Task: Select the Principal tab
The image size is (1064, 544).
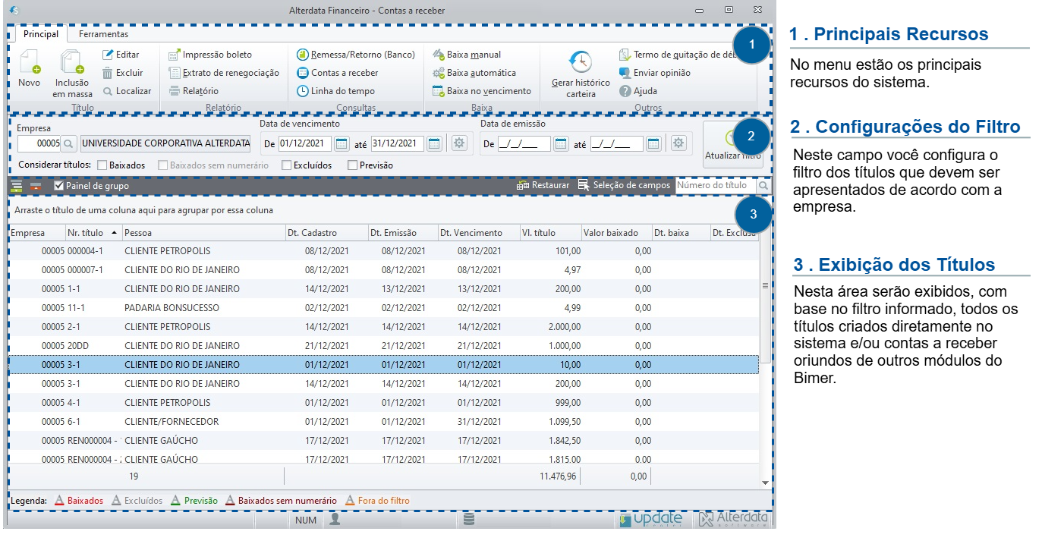Action: [x=41, y=34]
